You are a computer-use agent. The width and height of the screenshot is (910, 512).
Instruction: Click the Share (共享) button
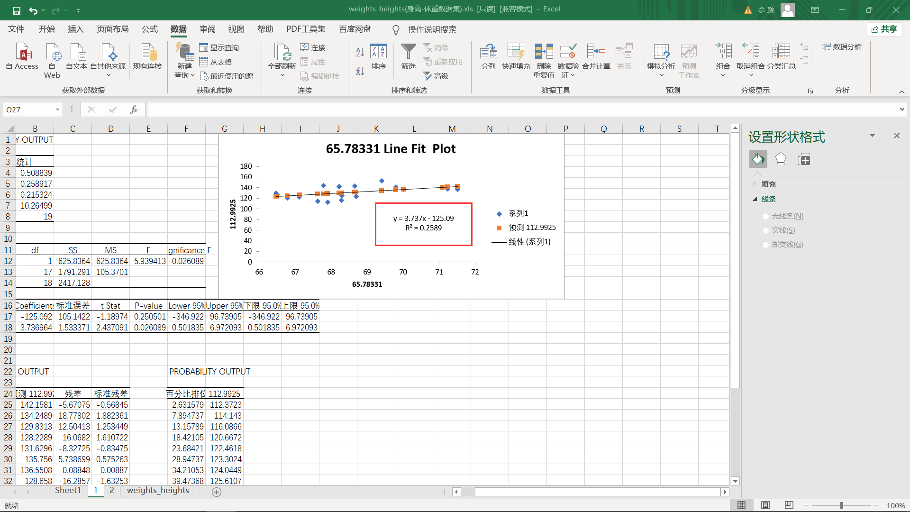coord(884,29)
